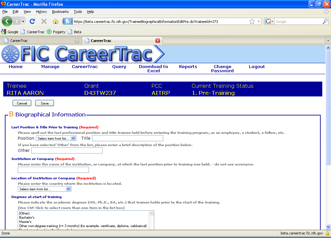Open the Reports navigation link
Image resolution: width=331 pixels, height=238 pixels.
(188, 66)
